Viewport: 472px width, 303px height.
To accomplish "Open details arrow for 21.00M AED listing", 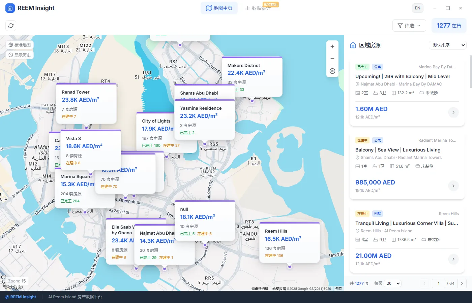I will tap(453, 259).
